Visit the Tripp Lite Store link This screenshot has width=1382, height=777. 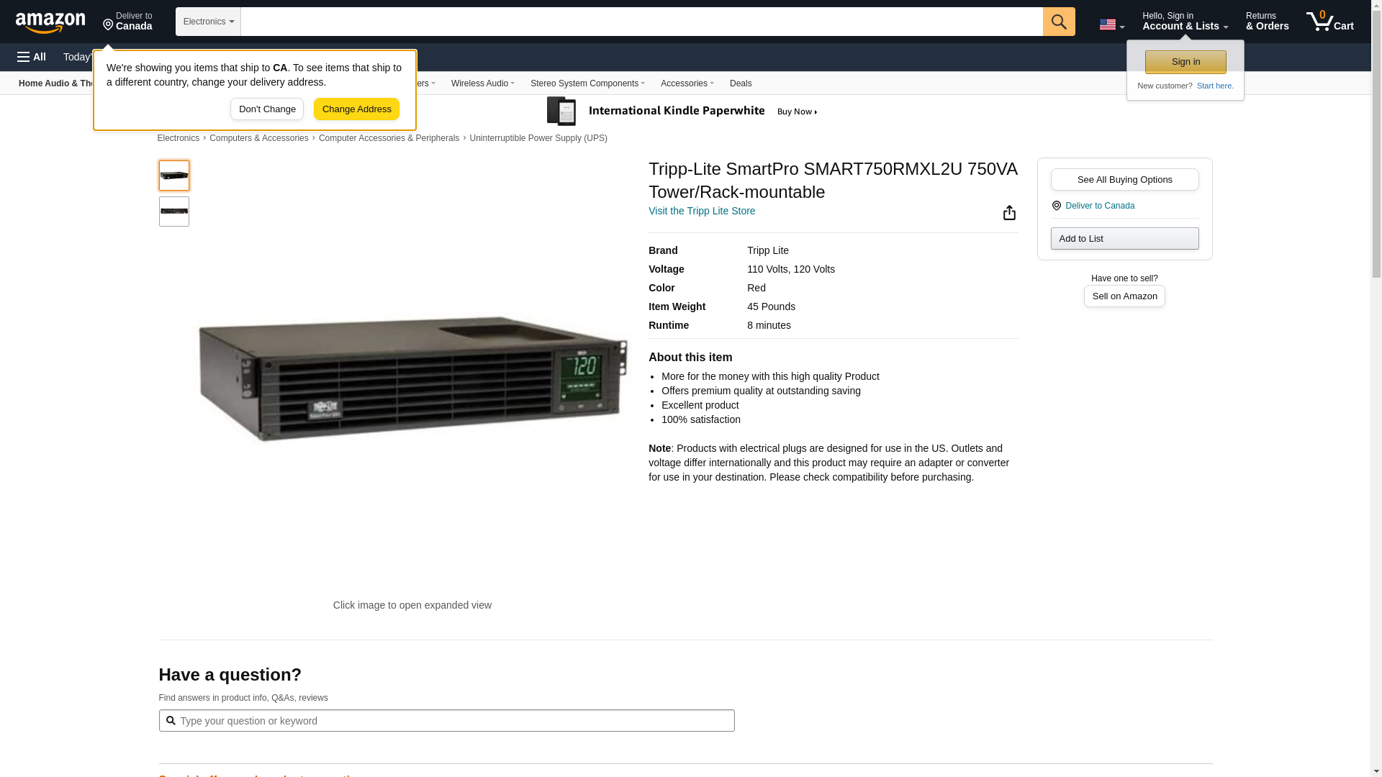click(x=701, y=211)
